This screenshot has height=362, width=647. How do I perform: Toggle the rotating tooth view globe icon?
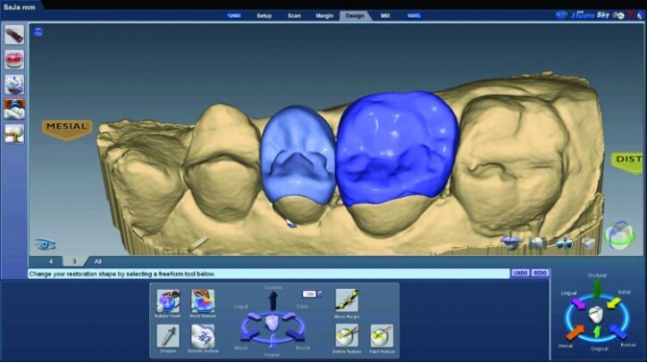618,235
